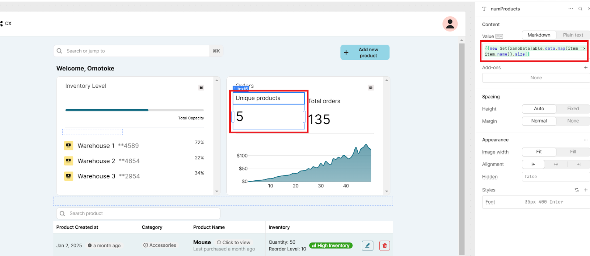Click the Warehouse 2 yellow icon

(69, 161)
